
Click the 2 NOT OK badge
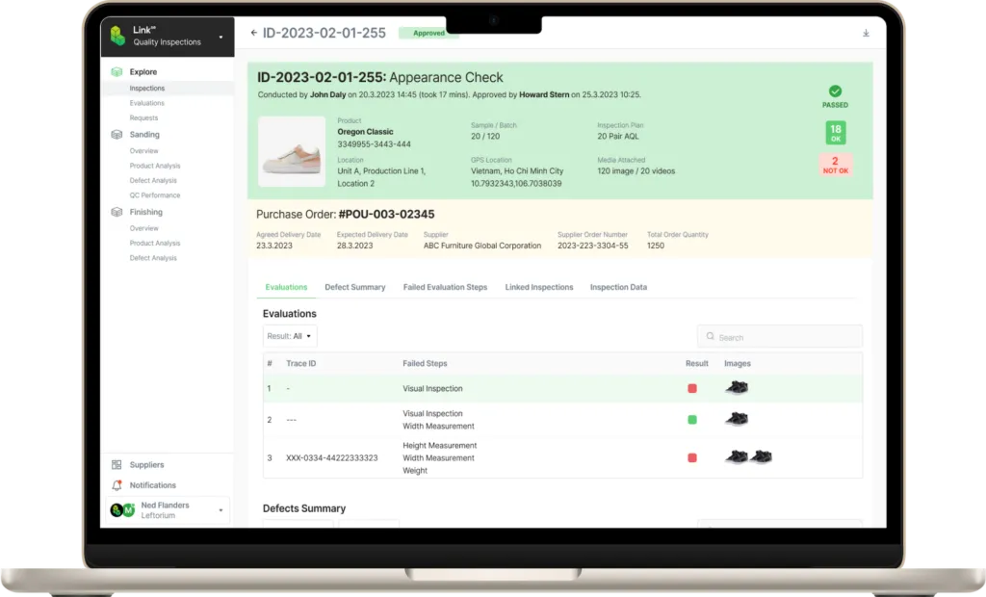tap(836, 165)
